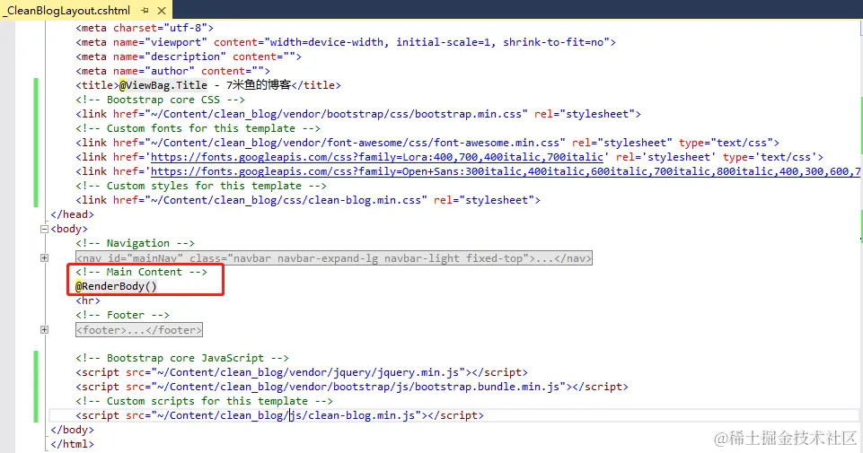Image resolution: width=863 pixels, height=453 pixels.
Task: Click the Main Content comment line
Action: (x=142, y=272)
